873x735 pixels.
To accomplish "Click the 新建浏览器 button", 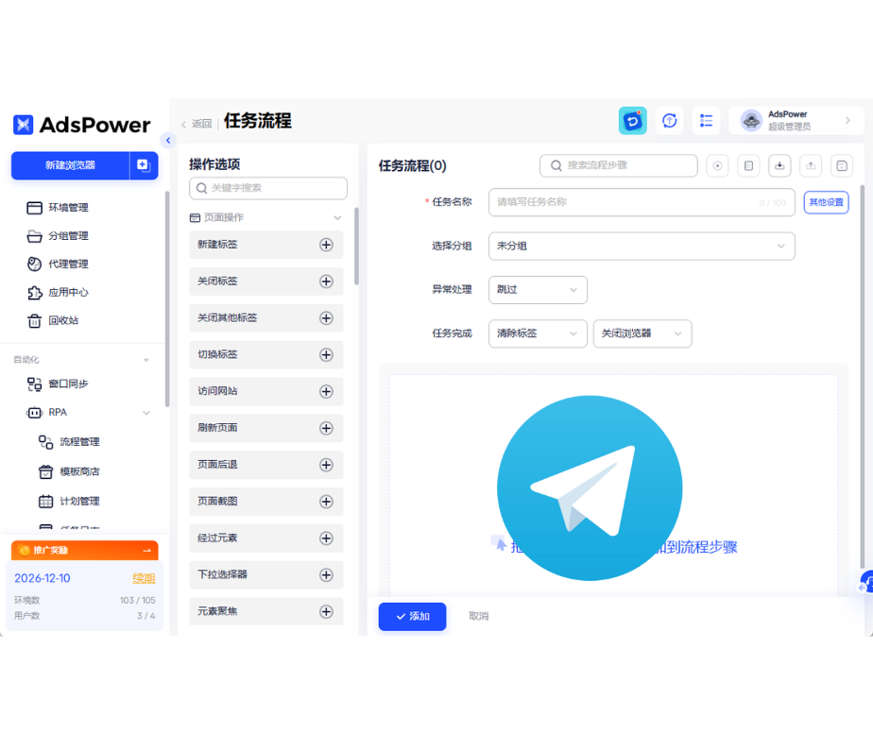I will [70, 165].
